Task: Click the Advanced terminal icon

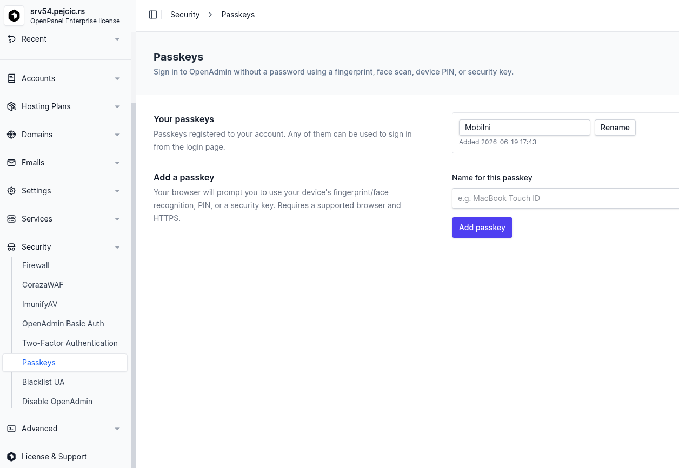Action: point(11,429)
